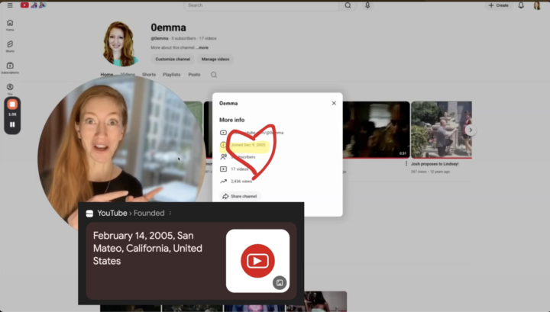This screenshot has width=550, height=312.
Task: Pause the screen recording
Action: 12,124
